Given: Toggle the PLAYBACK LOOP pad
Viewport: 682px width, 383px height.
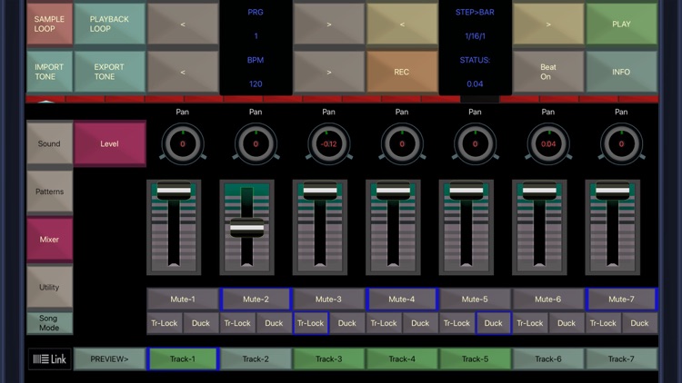Looking at the screenshot, I should [x=110, y=24].
